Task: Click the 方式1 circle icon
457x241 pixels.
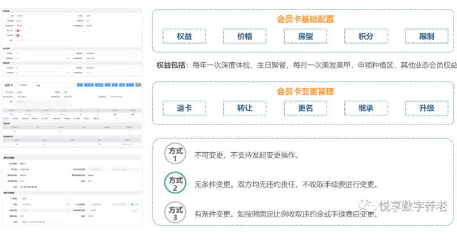Action: click(175, 154)
